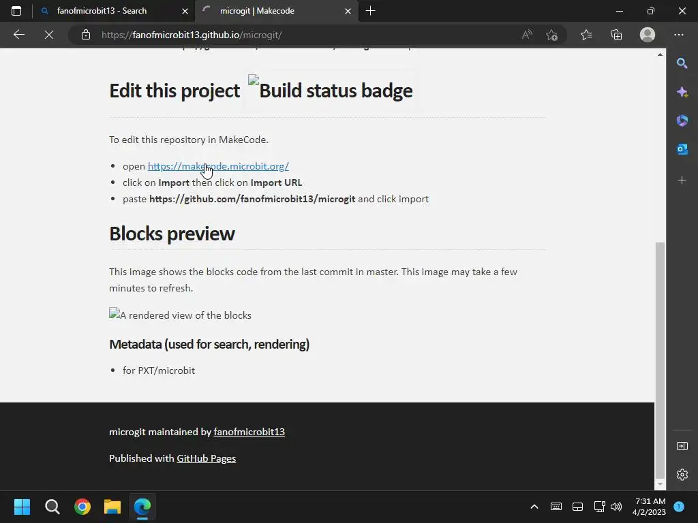Viewport: 698px width, 523px height.
Task: Open the Favorites list icon
Action: pyautogui.click(x=586, y=35)
